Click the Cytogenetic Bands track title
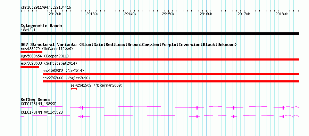This screenshot has height=136, width=309. [41, 26]
